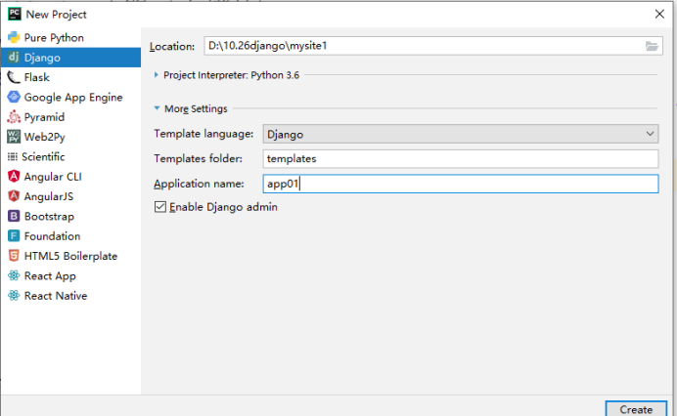Select Pure Python project type

(x=70, y=37)
